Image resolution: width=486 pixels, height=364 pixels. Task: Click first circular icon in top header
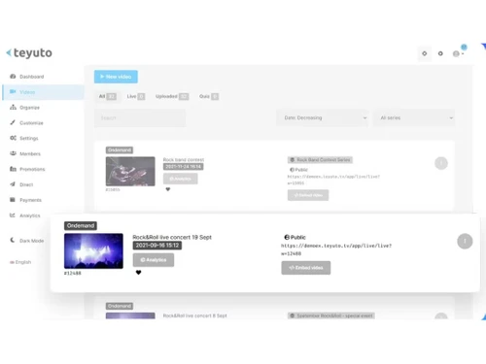click(425, 53)
